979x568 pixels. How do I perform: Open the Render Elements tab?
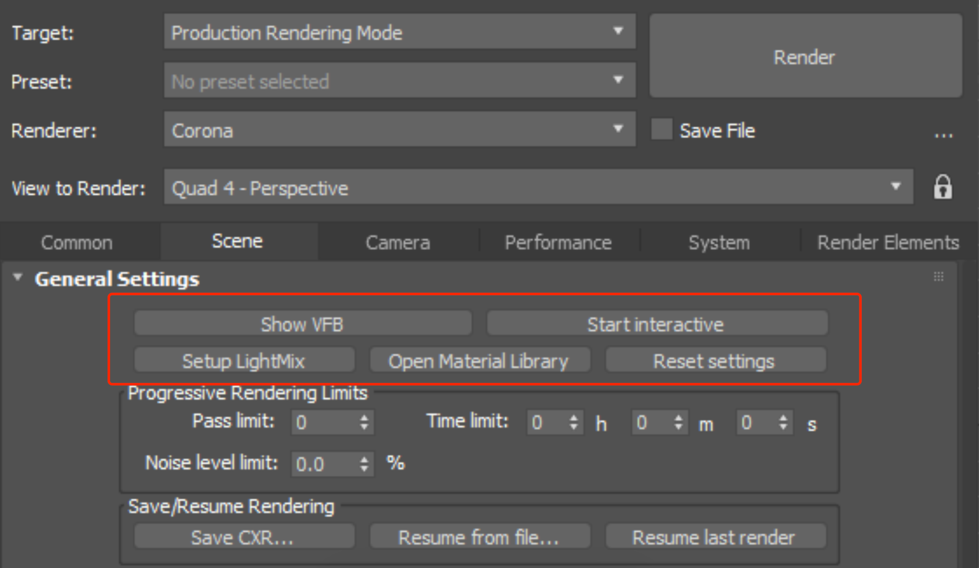(888, 242)
